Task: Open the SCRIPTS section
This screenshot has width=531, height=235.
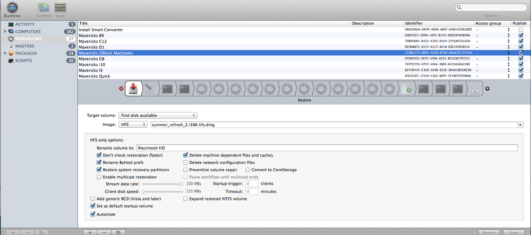Action: 24,60
